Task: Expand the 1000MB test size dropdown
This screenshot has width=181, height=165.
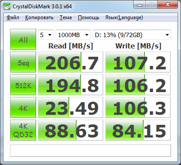Action: (73, 35)
